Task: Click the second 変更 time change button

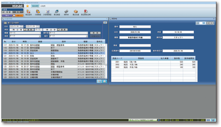Action: (x=62, y=30)
